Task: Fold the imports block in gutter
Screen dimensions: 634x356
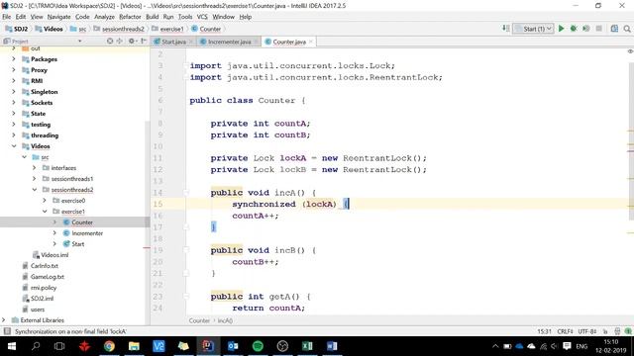Action: (186, 66)
